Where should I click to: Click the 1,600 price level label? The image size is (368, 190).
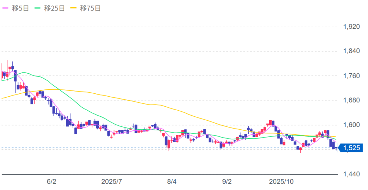tap(351, 125)
